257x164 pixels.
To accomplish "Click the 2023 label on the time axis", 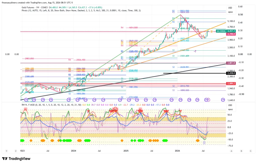I will coord(22,151).
